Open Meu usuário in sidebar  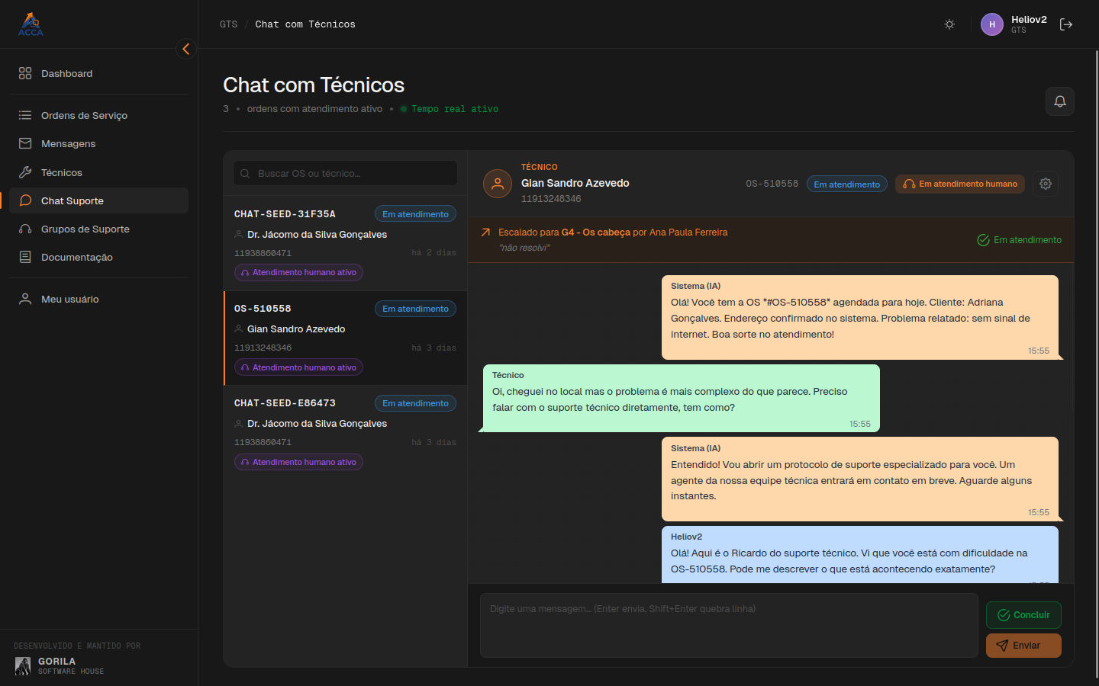99,299
